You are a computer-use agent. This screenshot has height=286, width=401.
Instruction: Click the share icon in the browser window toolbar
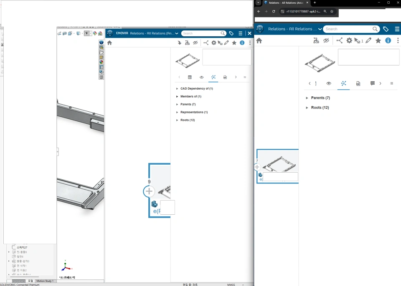339,40
